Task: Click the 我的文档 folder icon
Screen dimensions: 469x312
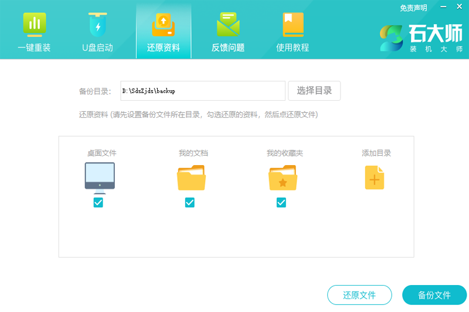Action: click(x=191, y=177)
